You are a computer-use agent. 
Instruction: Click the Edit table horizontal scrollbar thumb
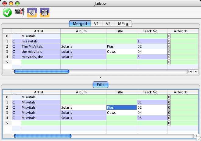(42, 136)
